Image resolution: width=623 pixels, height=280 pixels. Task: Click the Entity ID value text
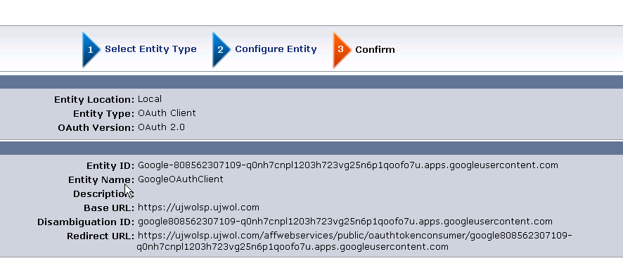[x=347, y=165]
